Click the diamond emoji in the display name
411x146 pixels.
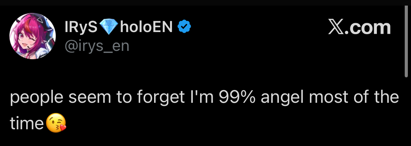click(x=109, y=28)
